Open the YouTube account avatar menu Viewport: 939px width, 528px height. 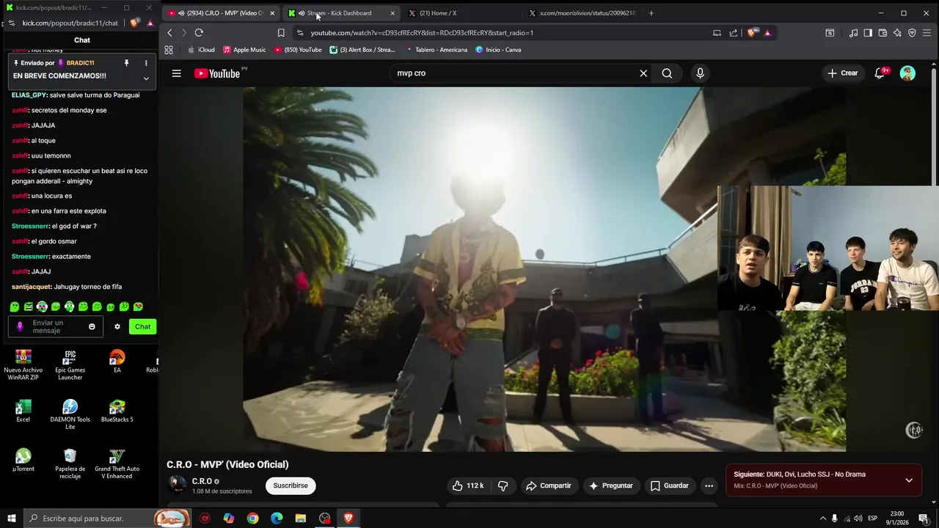(907, 73)
